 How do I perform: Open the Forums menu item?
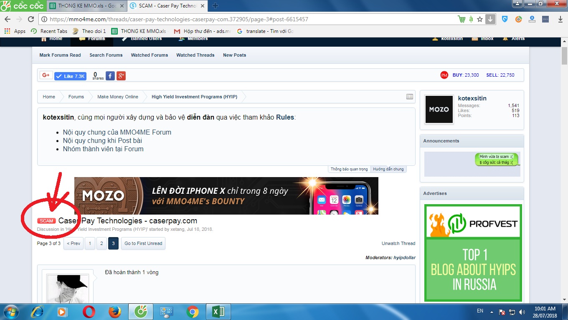[93, 39]
